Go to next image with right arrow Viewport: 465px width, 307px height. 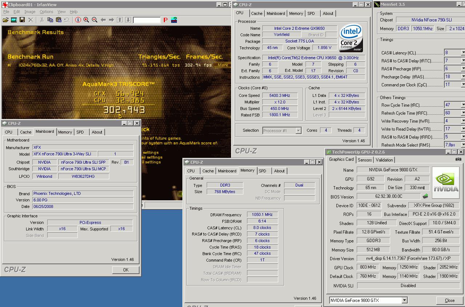tap(111, 20)
